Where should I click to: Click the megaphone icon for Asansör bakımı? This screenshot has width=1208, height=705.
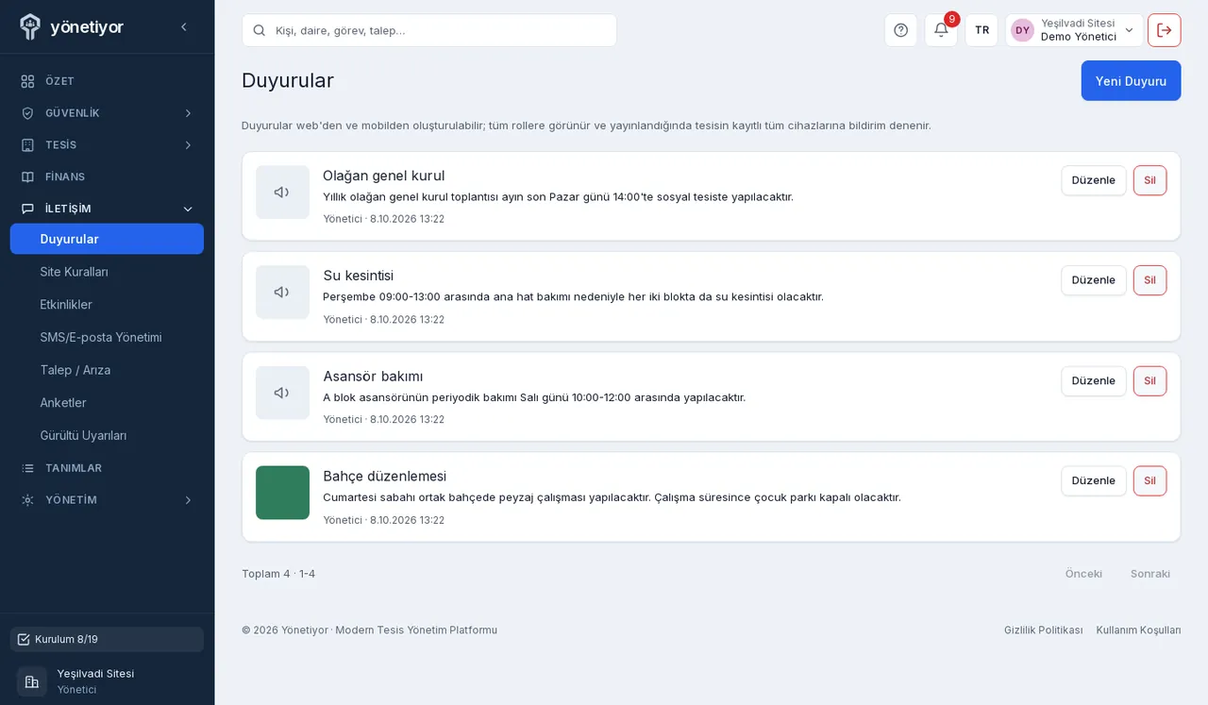[282, 393]
